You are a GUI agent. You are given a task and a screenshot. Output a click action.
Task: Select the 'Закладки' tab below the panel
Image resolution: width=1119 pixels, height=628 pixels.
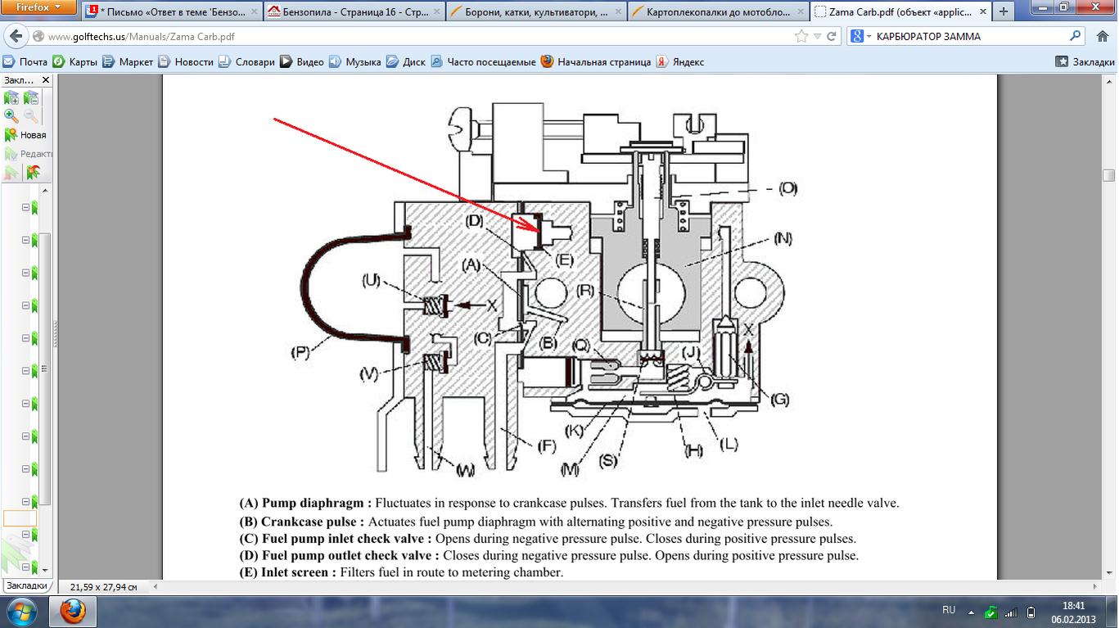click(27, 586)
